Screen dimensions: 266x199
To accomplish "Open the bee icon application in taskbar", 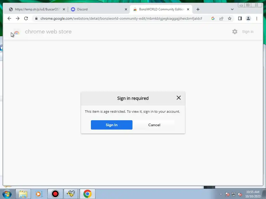I will pyautogui.click(x=71, y=194).
